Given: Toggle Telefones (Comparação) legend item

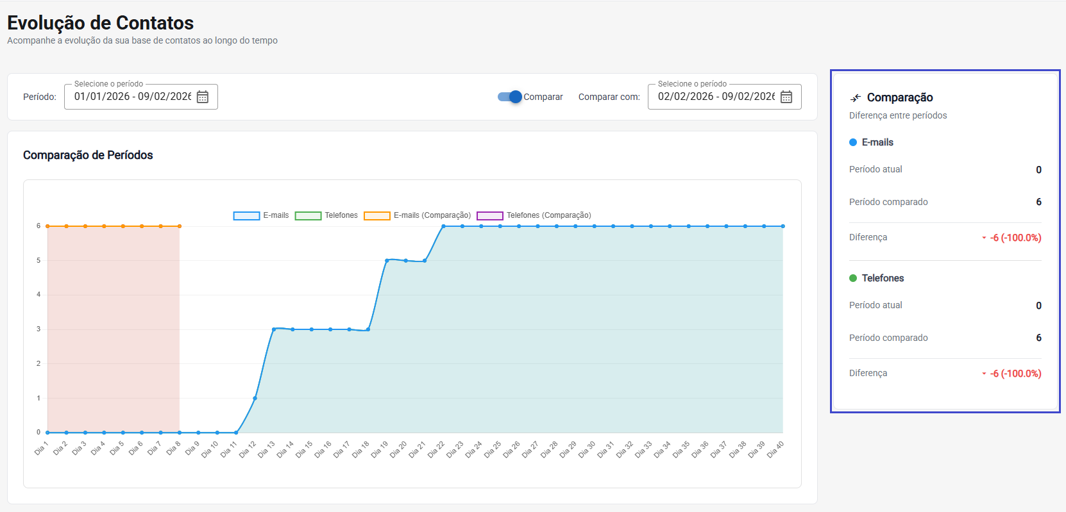Looking at the screenshot, I should (534, 216).
